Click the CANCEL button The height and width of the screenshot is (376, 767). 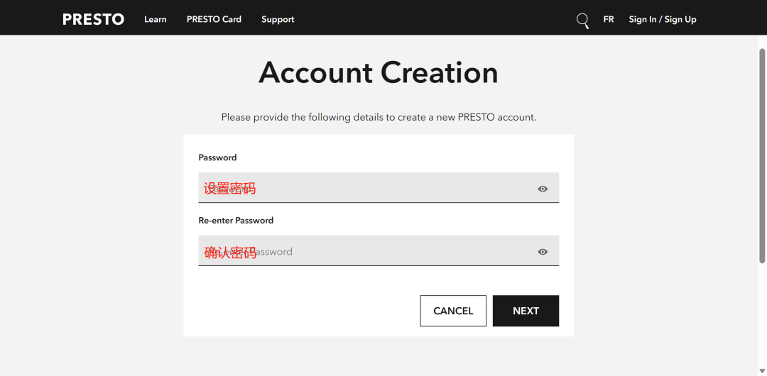pyautogui.click(x=453, y=311)
